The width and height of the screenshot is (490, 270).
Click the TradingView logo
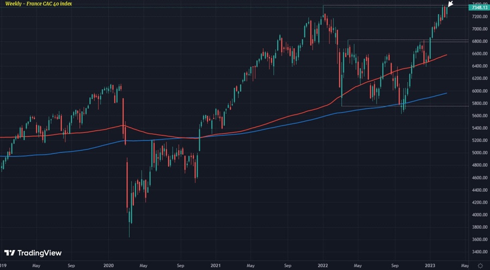point(33,253)
